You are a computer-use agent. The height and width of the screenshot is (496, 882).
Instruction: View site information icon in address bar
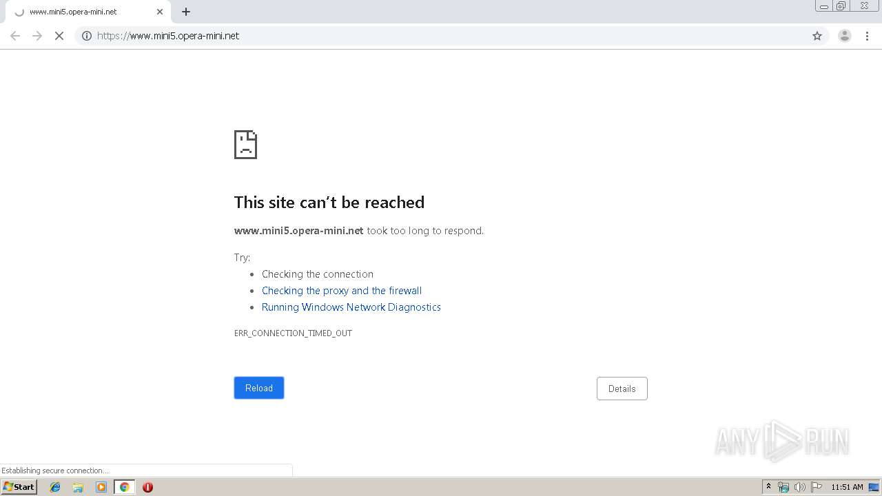pyautogui.click(x=87, y=36)
